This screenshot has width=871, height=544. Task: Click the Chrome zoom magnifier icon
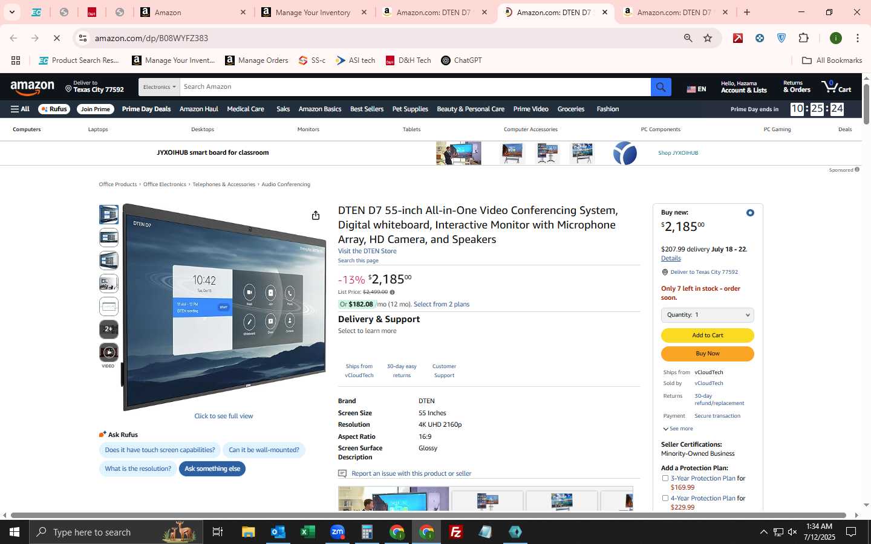pos(688,38)
